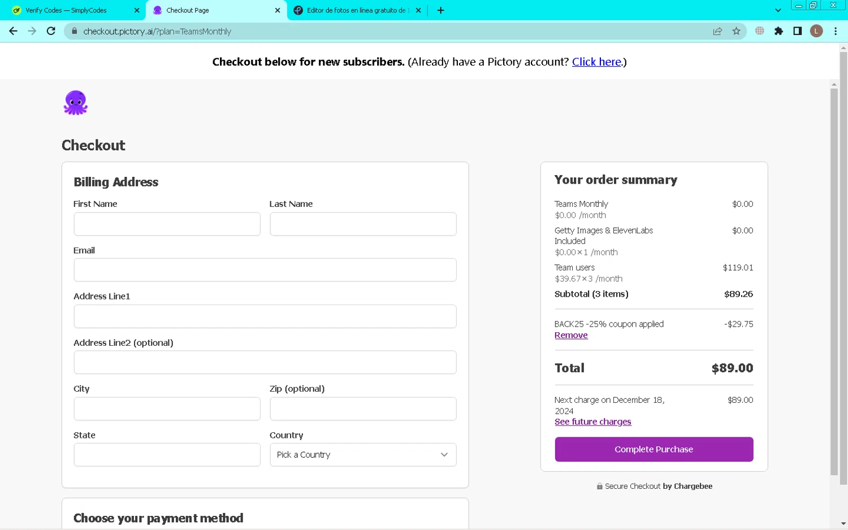Open a new tab with plus button
Screen dimensions: 848x530
(x=440, y=10)
